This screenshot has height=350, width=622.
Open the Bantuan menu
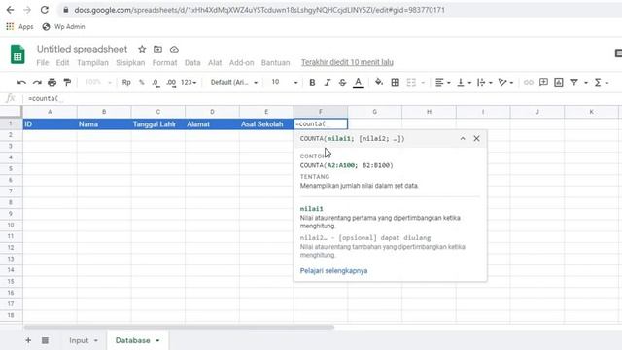[x=275, y=62]
